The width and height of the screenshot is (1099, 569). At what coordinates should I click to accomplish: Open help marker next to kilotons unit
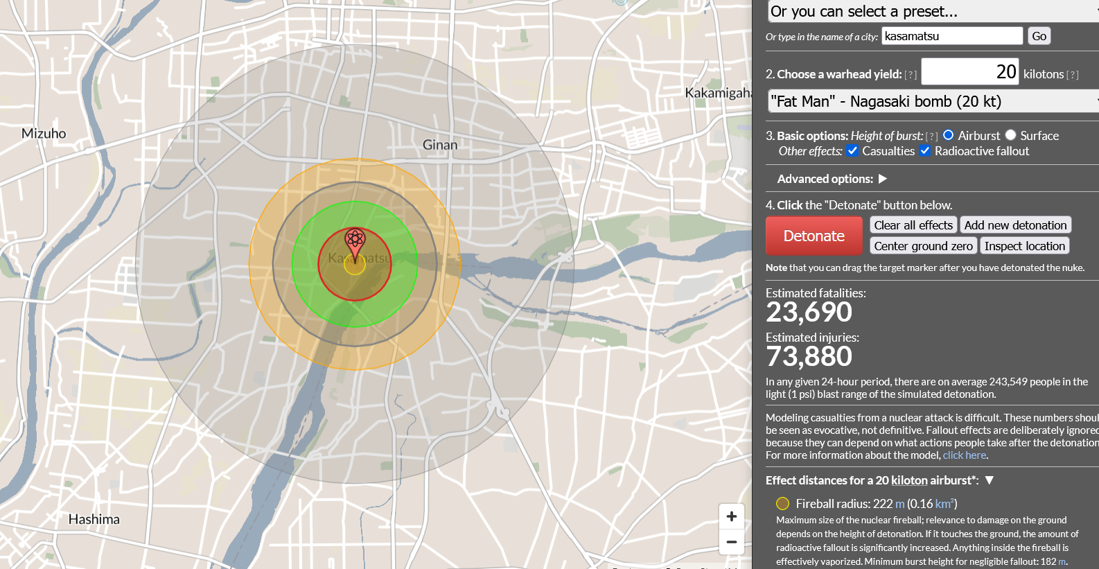click(x=1073, y=75)
